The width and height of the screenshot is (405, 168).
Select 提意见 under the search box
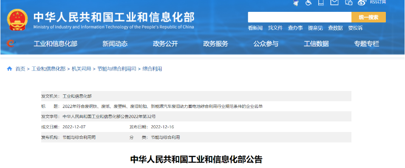tap(315, 28)
